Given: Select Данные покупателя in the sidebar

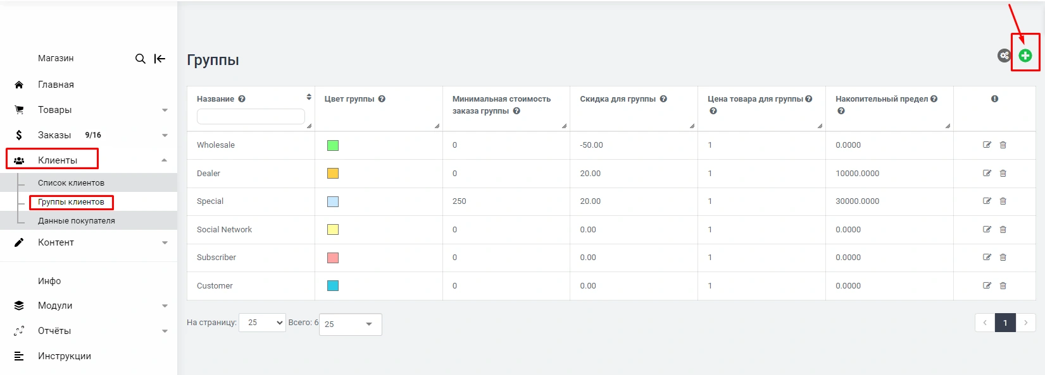Looking at the screenshot, I should click(x=76, y=221).
